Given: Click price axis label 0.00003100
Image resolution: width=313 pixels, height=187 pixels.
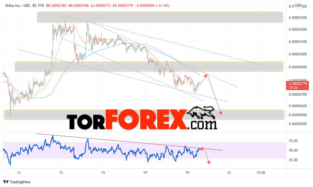Looking at the screenshot, I should click(298, 42).
